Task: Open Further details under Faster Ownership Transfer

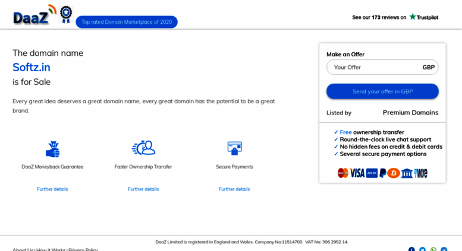Action: click(143, 189)
